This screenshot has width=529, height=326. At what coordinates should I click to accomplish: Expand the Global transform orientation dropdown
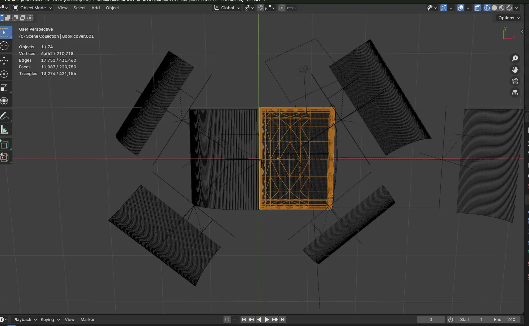[227, 8]
